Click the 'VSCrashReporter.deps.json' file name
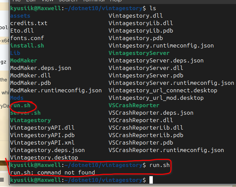This screenshot has height=187, width=236. [x=151, y=113]
